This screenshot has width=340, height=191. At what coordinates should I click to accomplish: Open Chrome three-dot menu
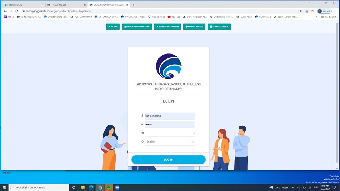click(335, 11)
